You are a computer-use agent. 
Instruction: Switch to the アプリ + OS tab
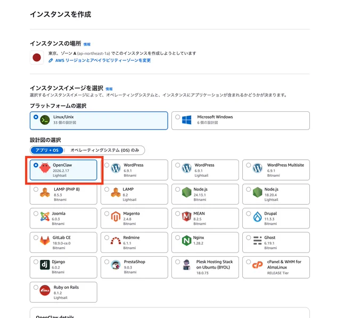click(x=47, y=150)
